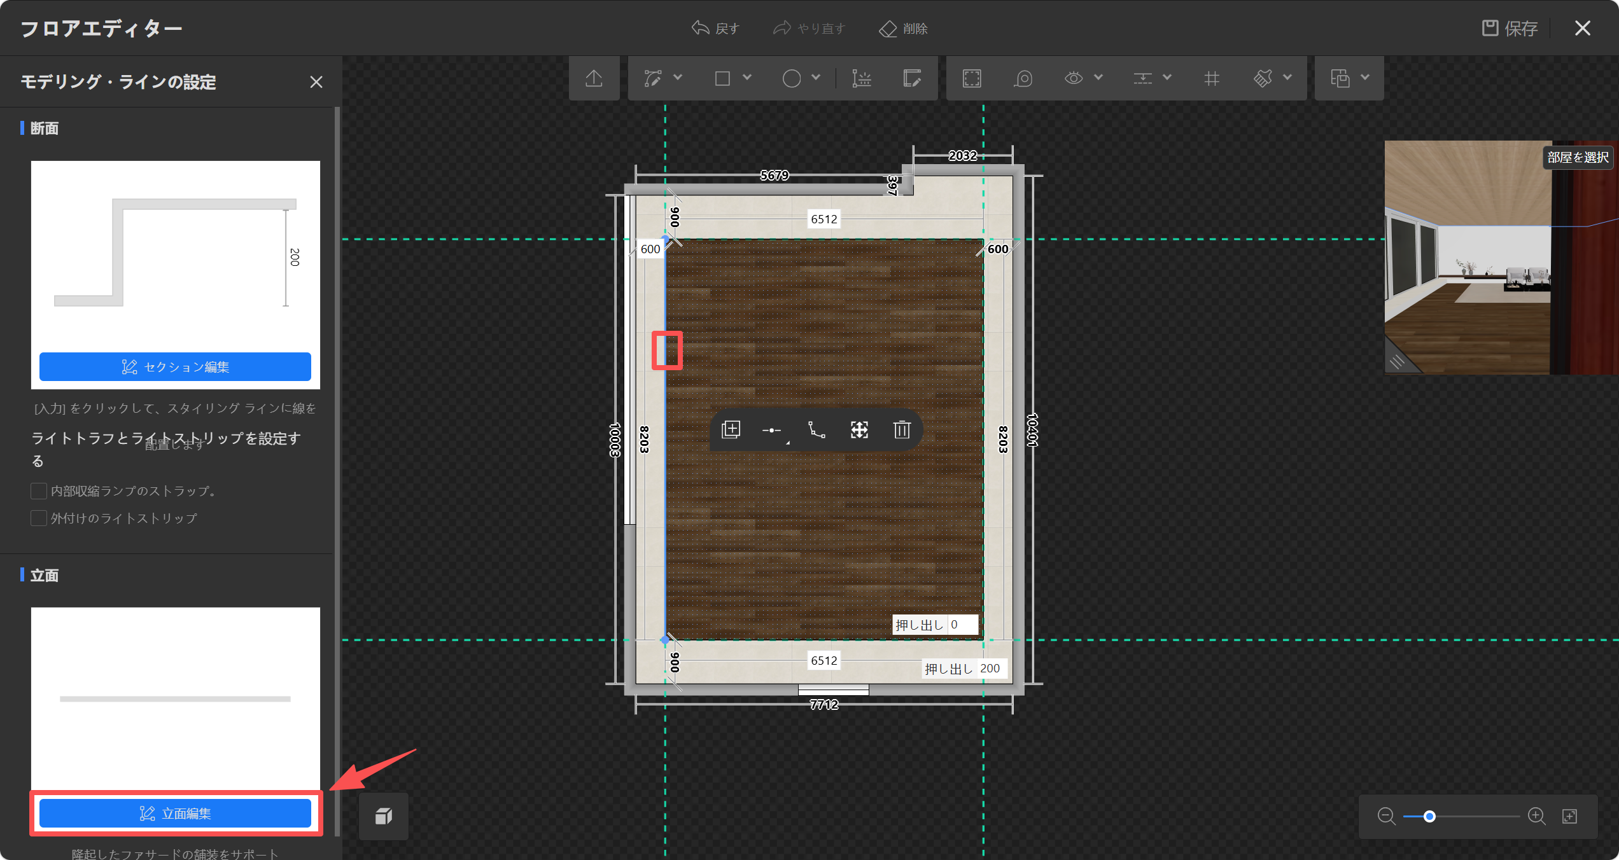The height and width of the screenshot is (860, 1619).
Task: Click the セクション編集 button
Action: (175, 367)
